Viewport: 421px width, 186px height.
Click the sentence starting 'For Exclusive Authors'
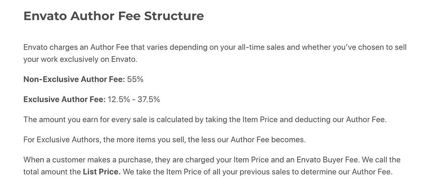[x=165, y=140]
